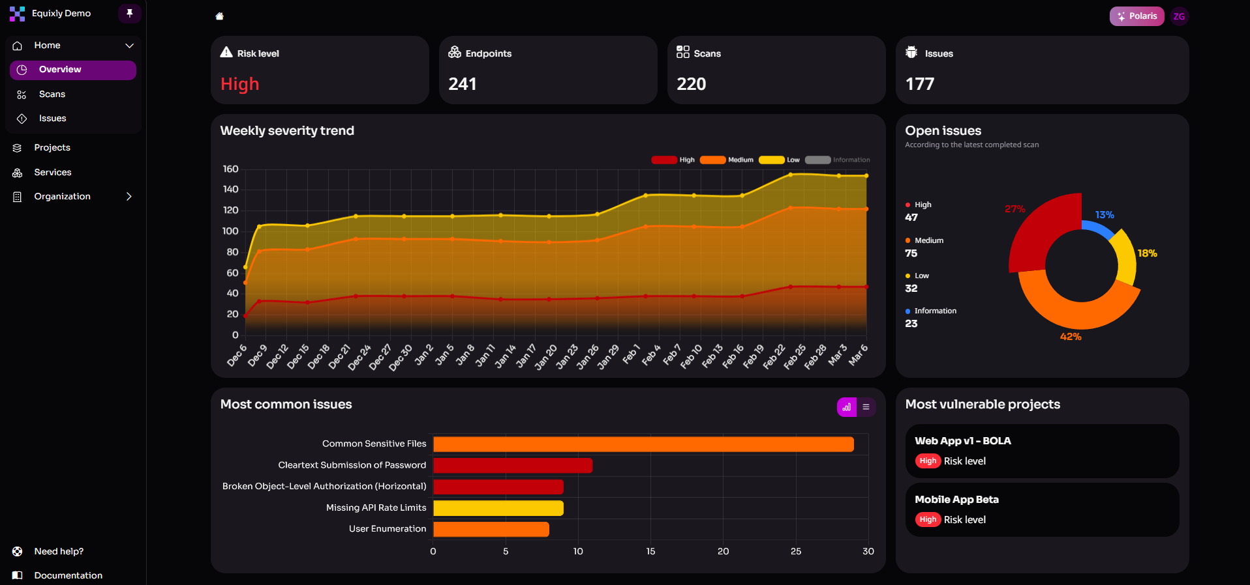Click the Equixly logo icon
The width and height of the screenshot is (1250, 585).
click(17, 14)
